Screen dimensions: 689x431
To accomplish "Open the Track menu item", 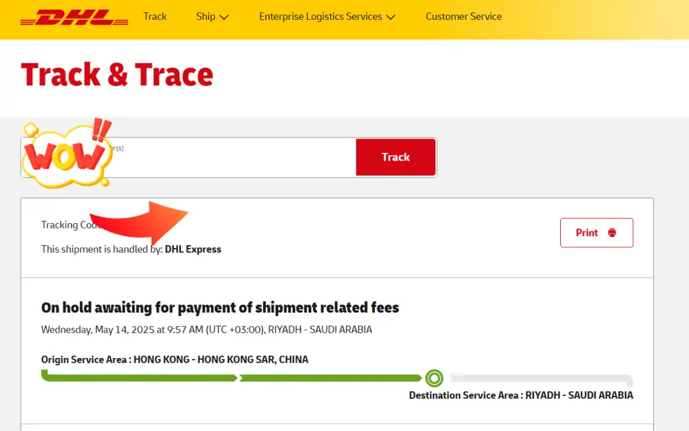I will pyautogui.click(x=154, y=17).
